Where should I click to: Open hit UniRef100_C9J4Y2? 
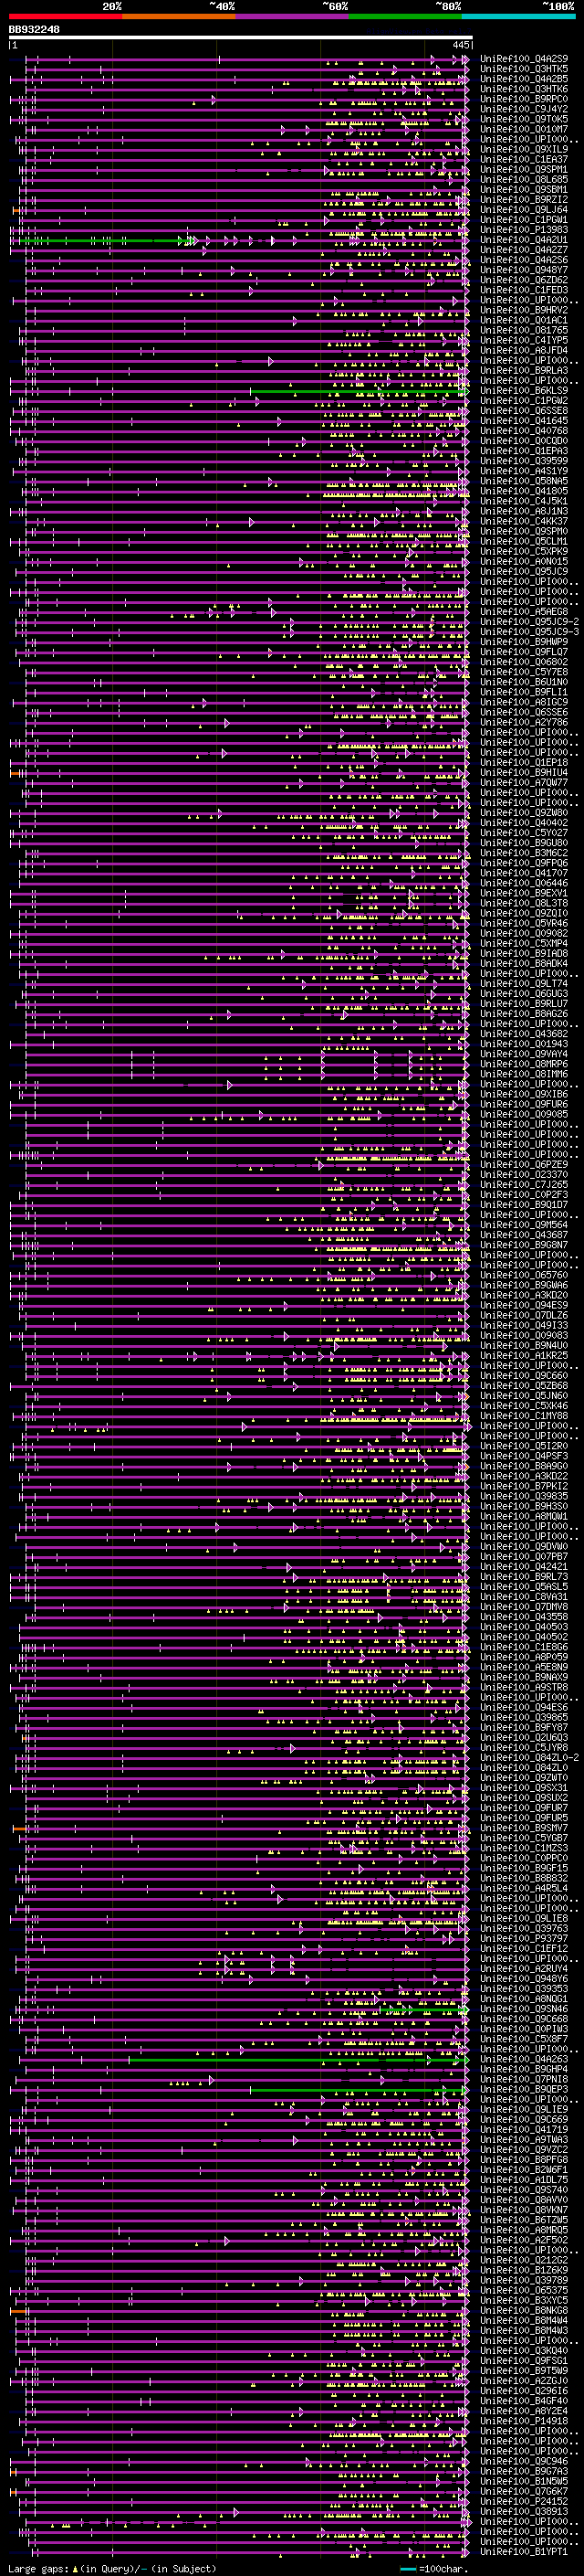tap(524, 109)
